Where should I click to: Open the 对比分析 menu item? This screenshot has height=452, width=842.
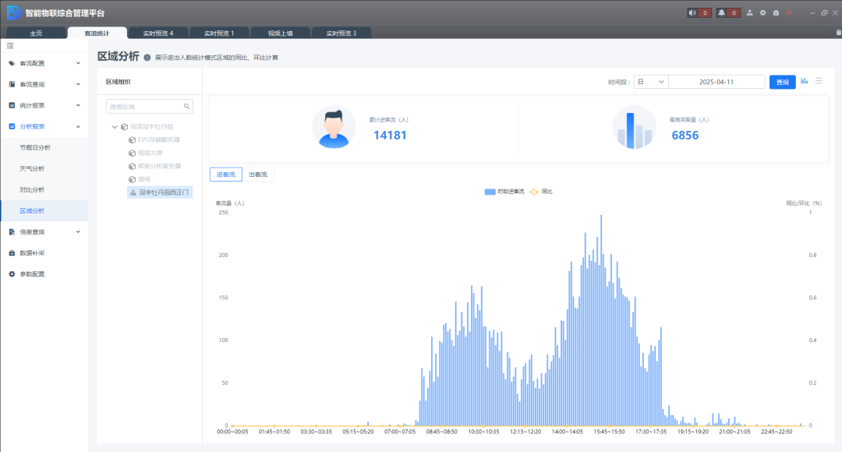[33, 189]
